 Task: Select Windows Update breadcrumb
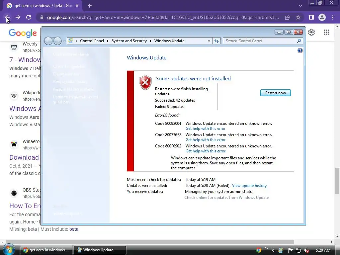coord(169,41)
